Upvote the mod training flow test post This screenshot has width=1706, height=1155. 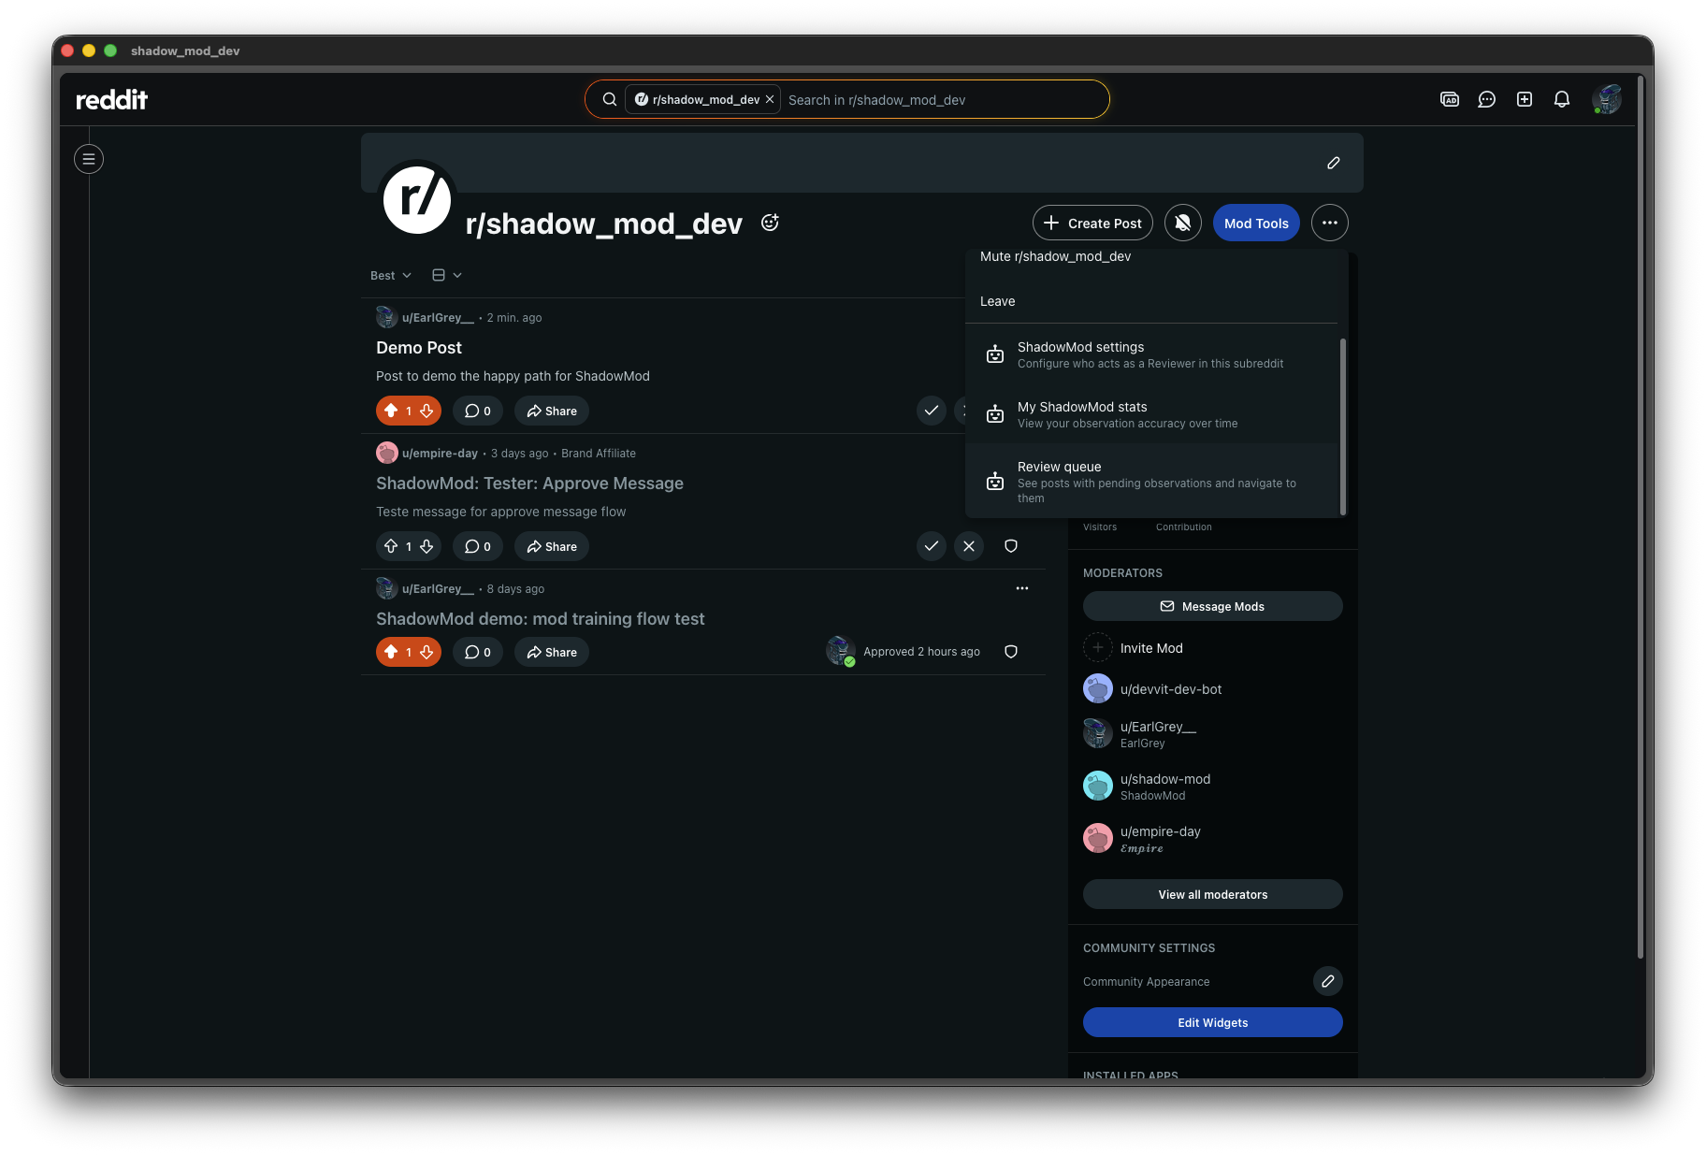click(391, 652)
